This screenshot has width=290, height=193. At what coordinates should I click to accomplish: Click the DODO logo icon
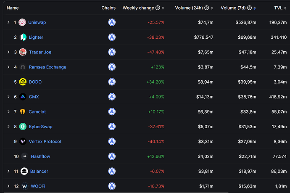click(x=23, y=82)
